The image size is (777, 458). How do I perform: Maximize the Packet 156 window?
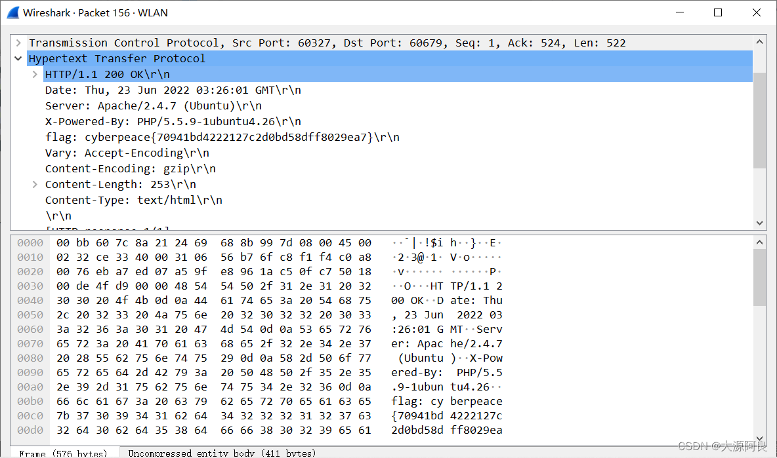pos(718,12)
